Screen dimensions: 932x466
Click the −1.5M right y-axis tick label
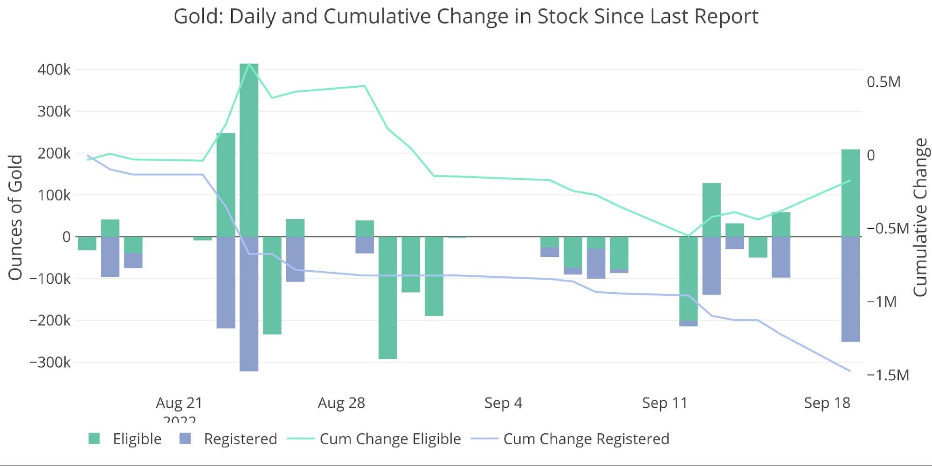coord(888,375)
